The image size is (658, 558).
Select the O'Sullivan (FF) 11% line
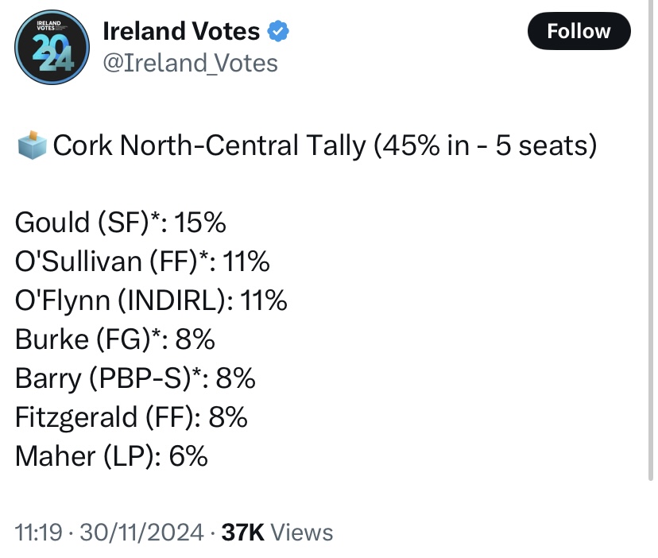[x=143, y=262]
